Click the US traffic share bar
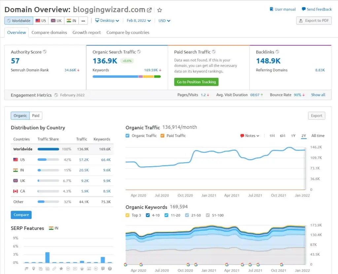Screen dimensions: 338x274 point(48,160)
